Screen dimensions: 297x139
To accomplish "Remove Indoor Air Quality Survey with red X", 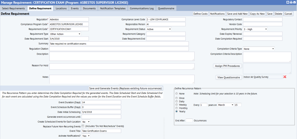I will (285, 77).
